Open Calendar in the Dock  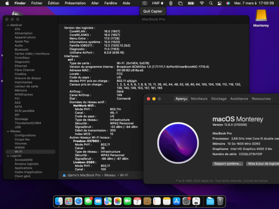tap(137, 201)
